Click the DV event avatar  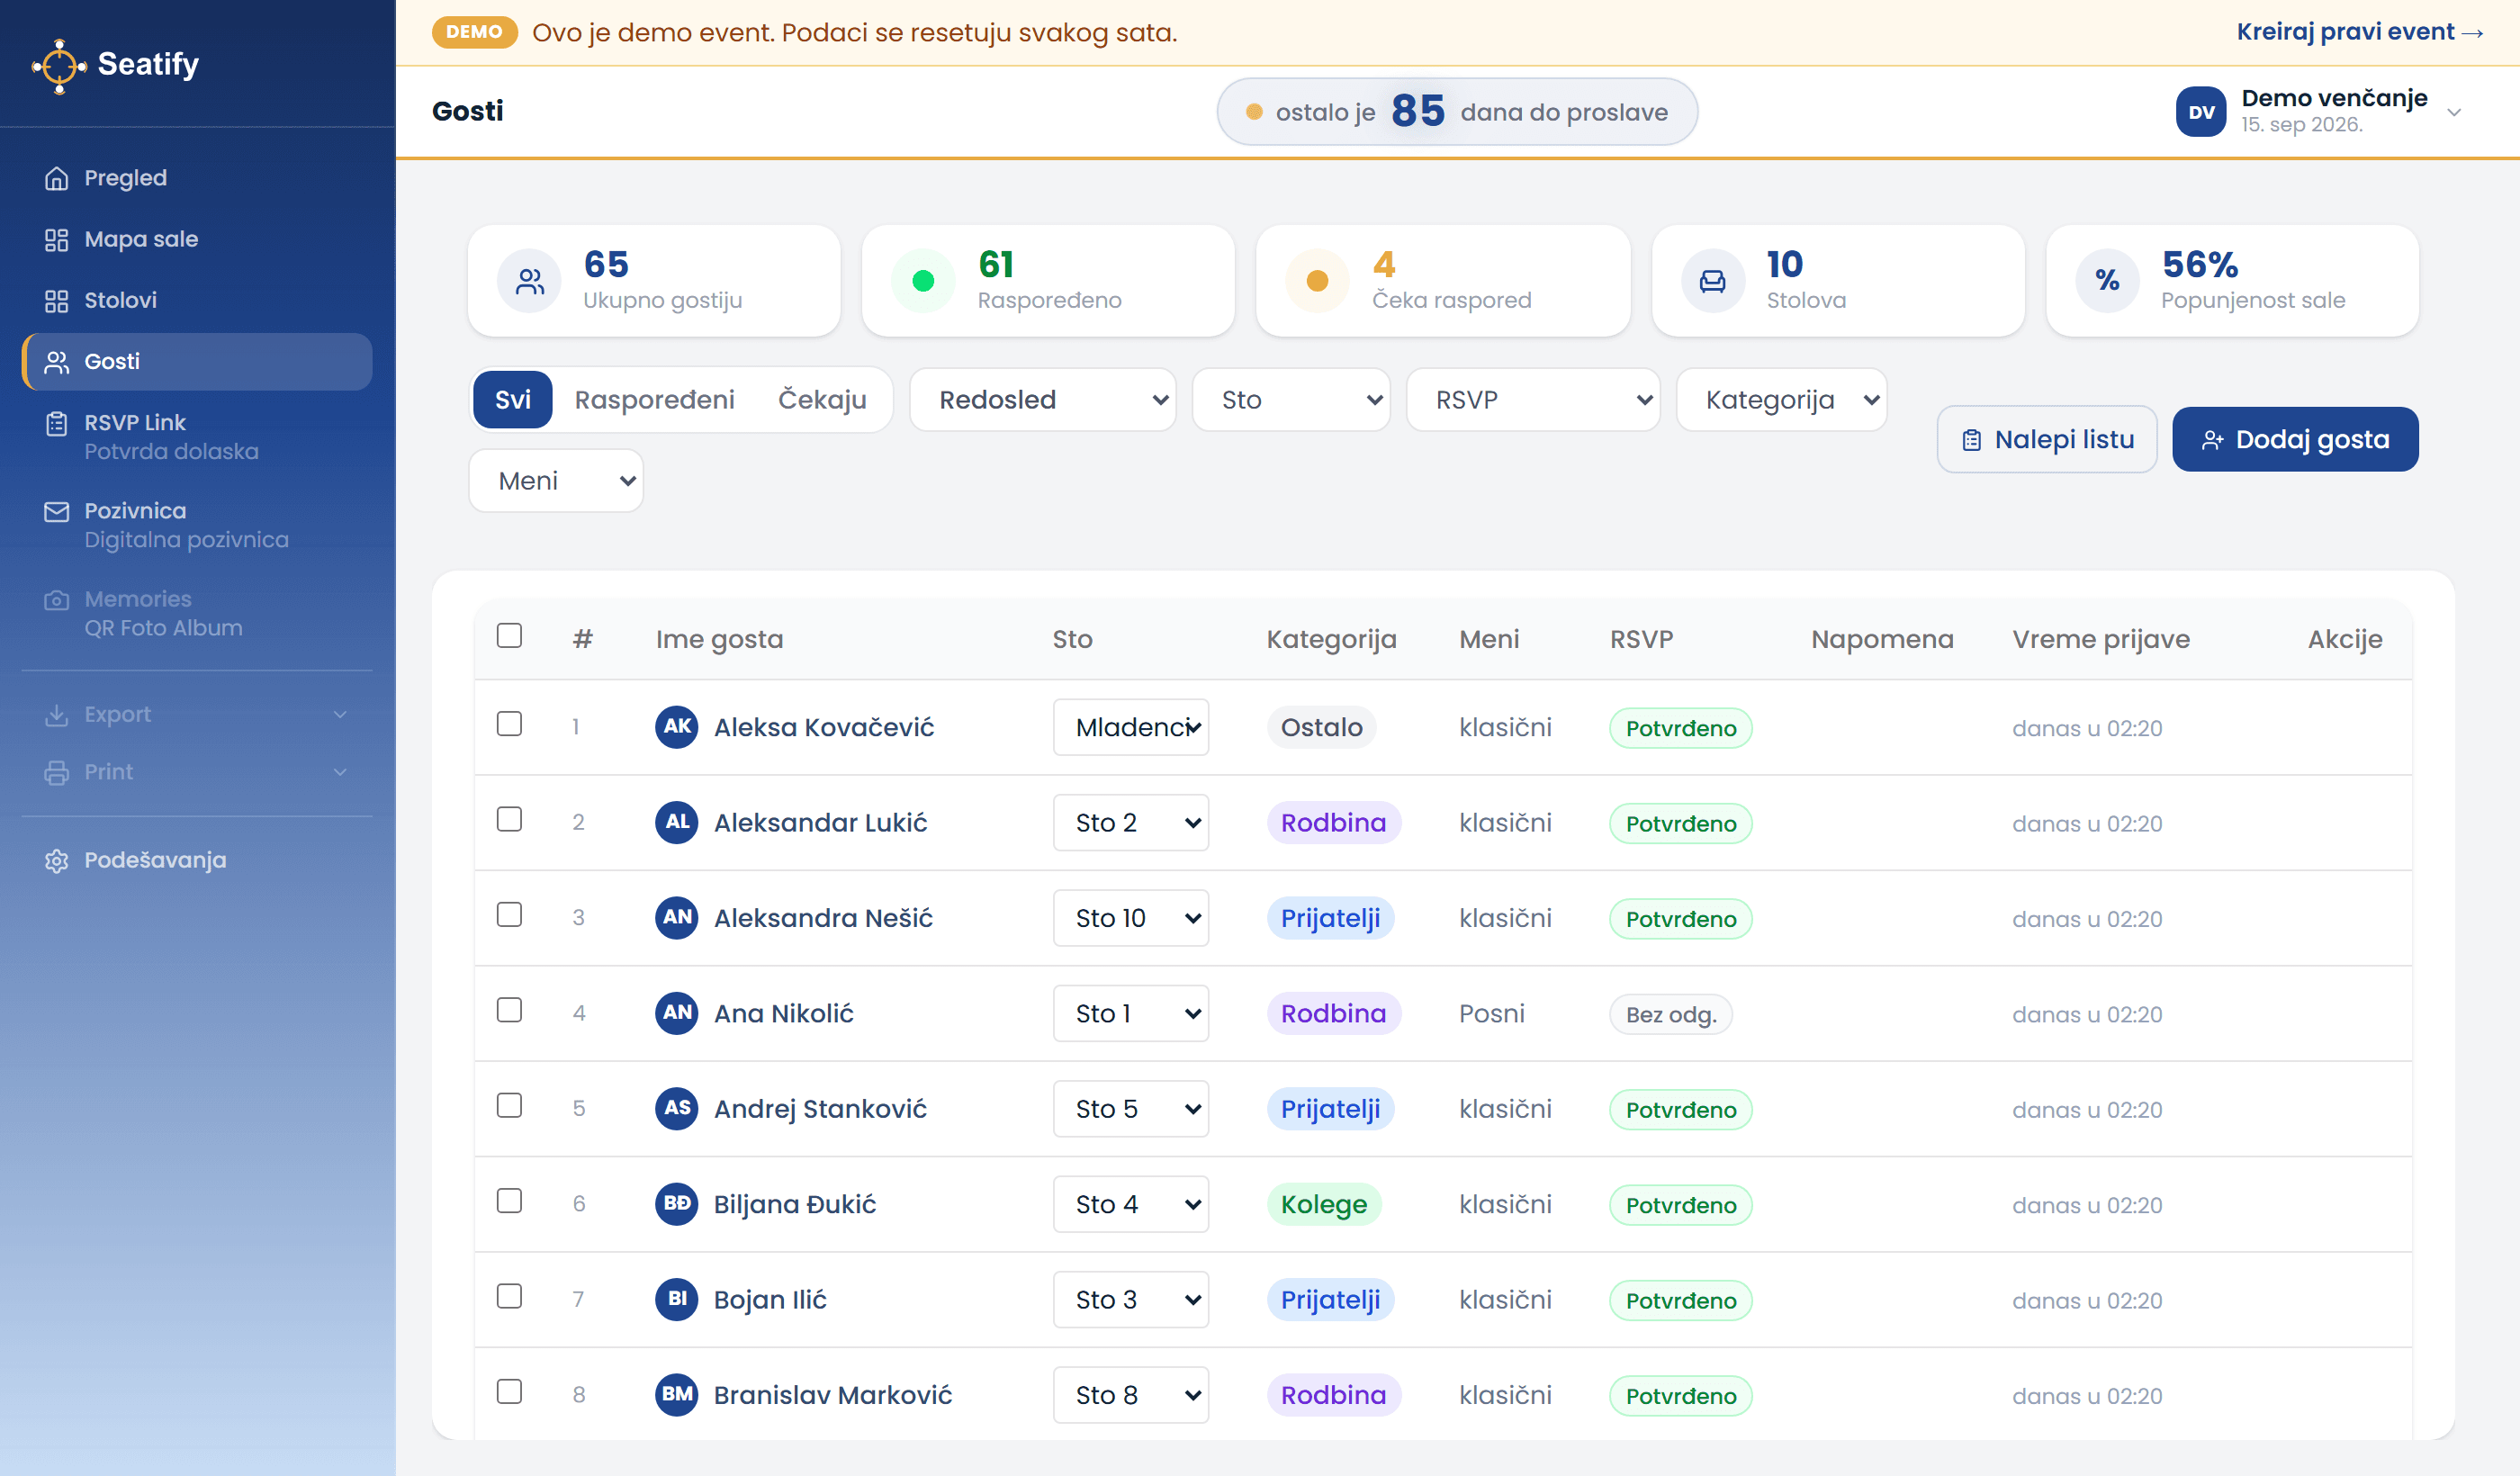pyautogui.click(x=2200, y=112)
